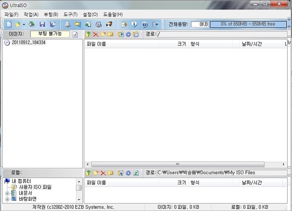Open help via question mark icon
292x211 pixels.
[145, 24]
